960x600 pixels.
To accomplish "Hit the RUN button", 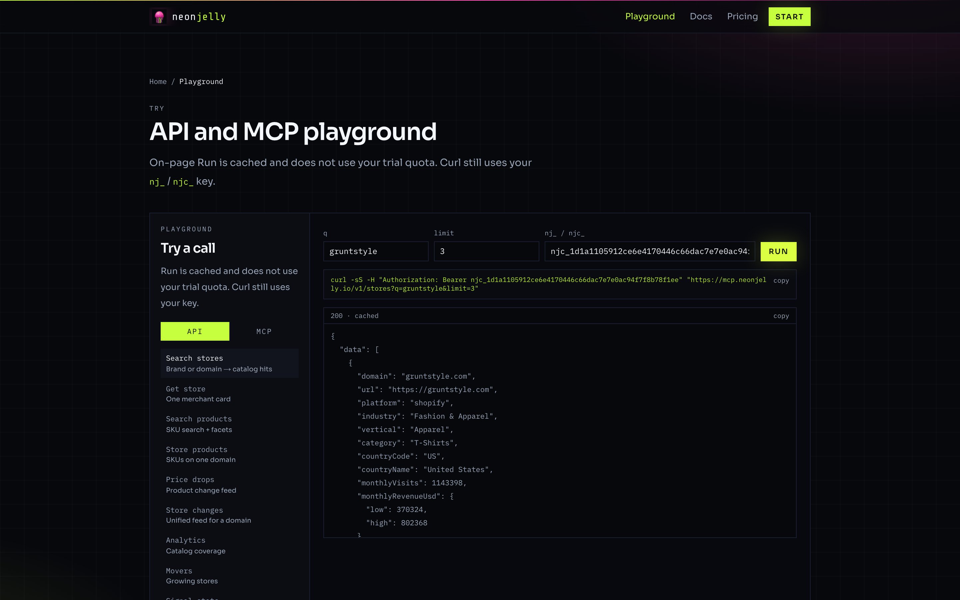I will (778, 251).
